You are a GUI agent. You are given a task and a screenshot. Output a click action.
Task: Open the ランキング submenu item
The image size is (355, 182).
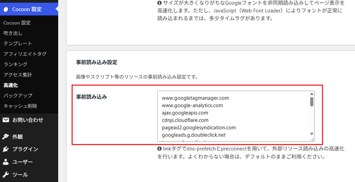click(x=16, y=64)
